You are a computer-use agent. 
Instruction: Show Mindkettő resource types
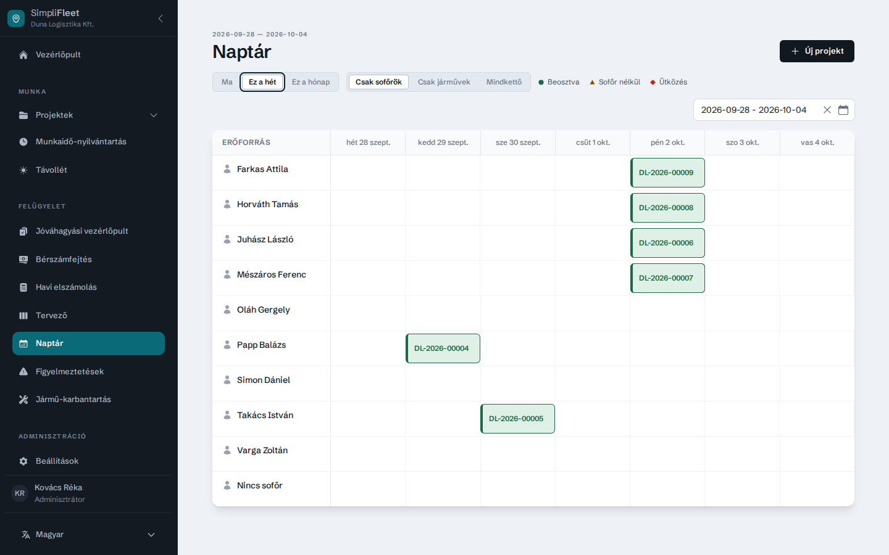[504, 82]
